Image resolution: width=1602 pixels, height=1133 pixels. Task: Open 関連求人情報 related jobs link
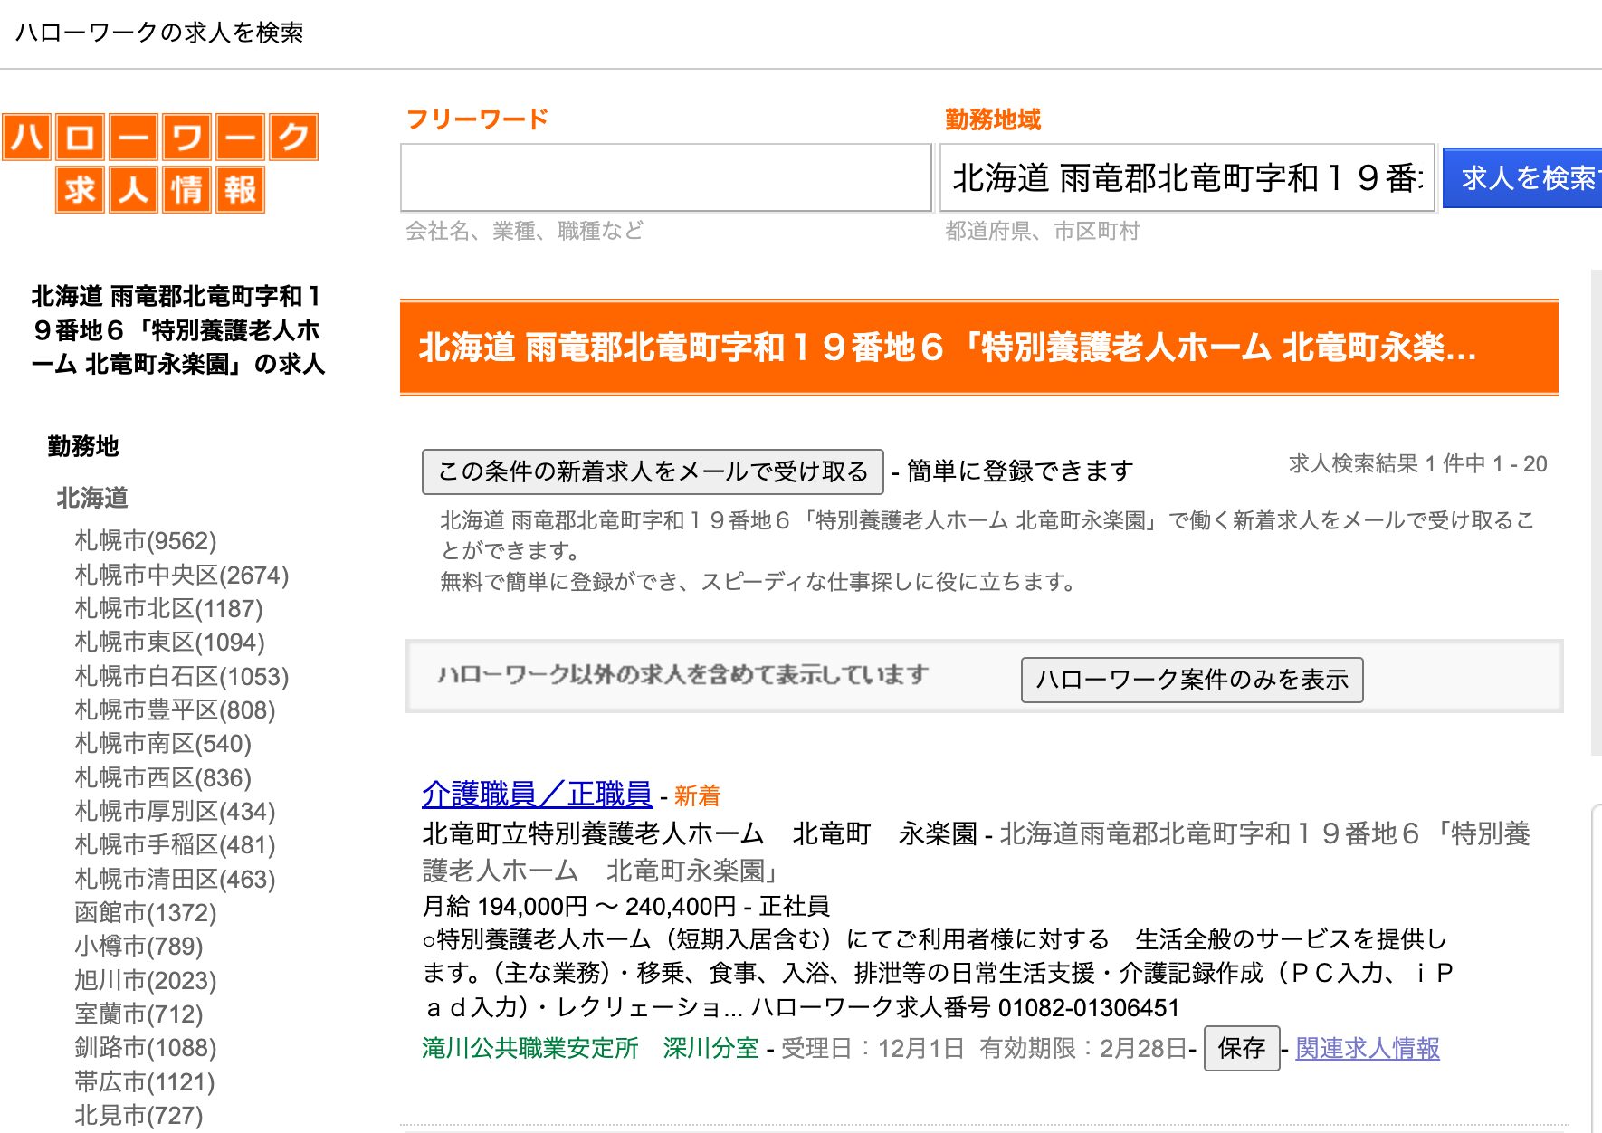[x=1368, y=1048]
